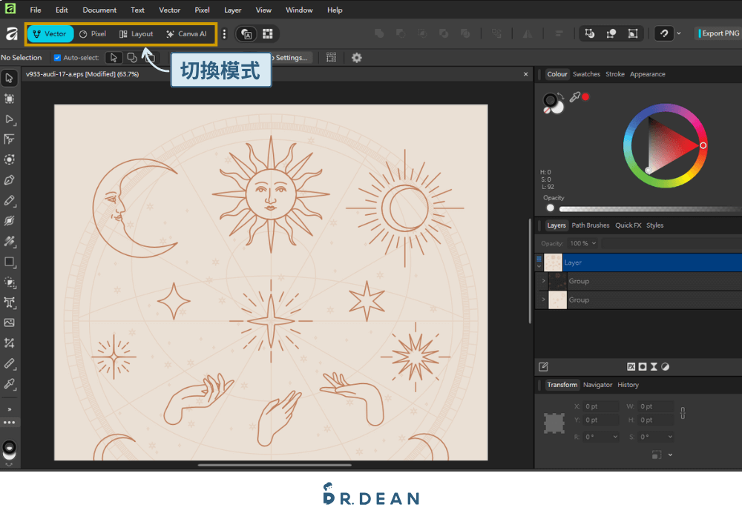Image resolution: width=742 pixels, height=519 pixels.
Task: Click the FX layer effects icon
Action: [x=631, y=367]
